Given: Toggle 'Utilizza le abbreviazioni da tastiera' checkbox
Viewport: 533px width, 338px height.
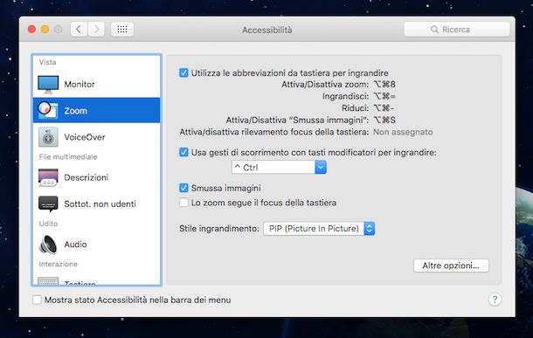Looking at the screenshot, I should 183,72.
